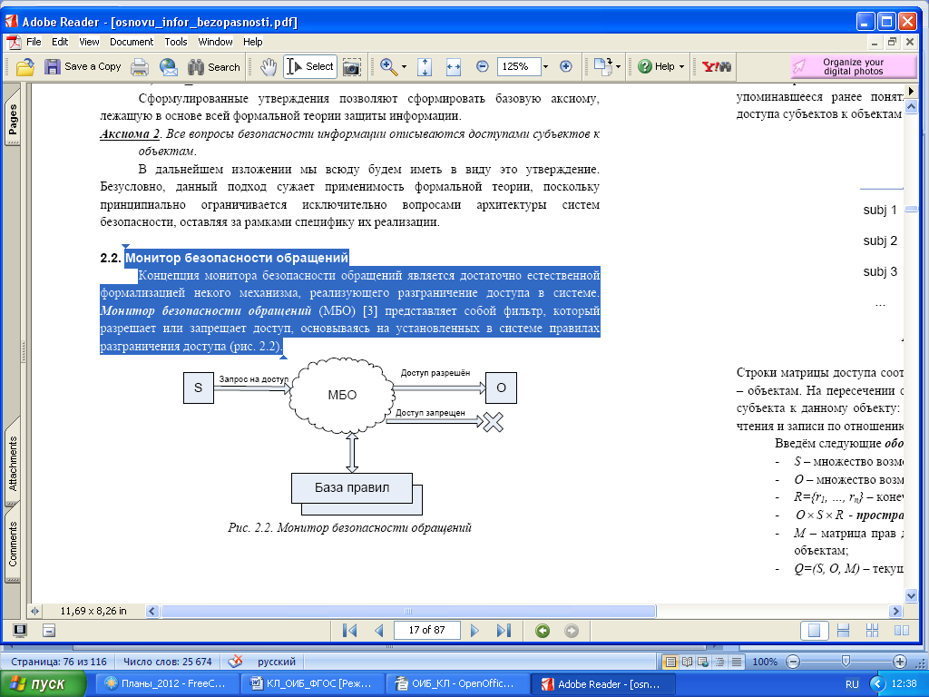929x697 pixels.
Task: Go to the previous page
Action: [x=378, y=630]
